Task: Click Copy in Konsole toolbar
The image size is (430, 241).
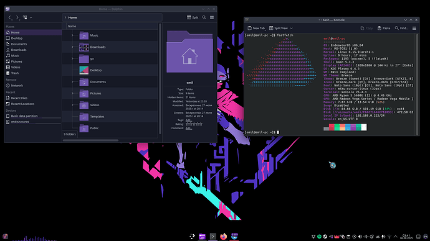Action: click(x=366, y=28)
